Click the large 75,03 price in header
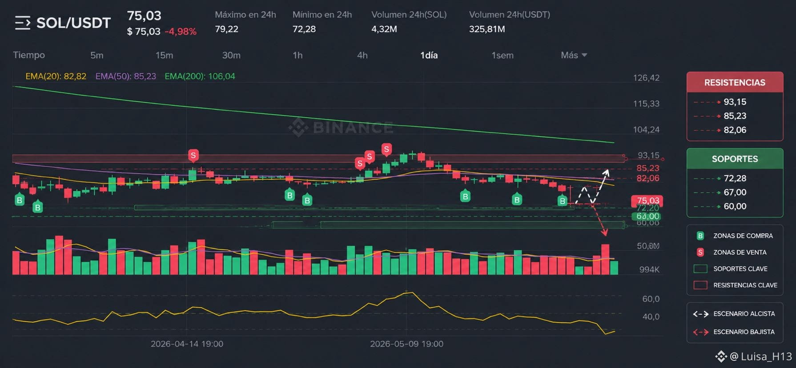Viewport: 796px width, 368px height. point(144,16)
